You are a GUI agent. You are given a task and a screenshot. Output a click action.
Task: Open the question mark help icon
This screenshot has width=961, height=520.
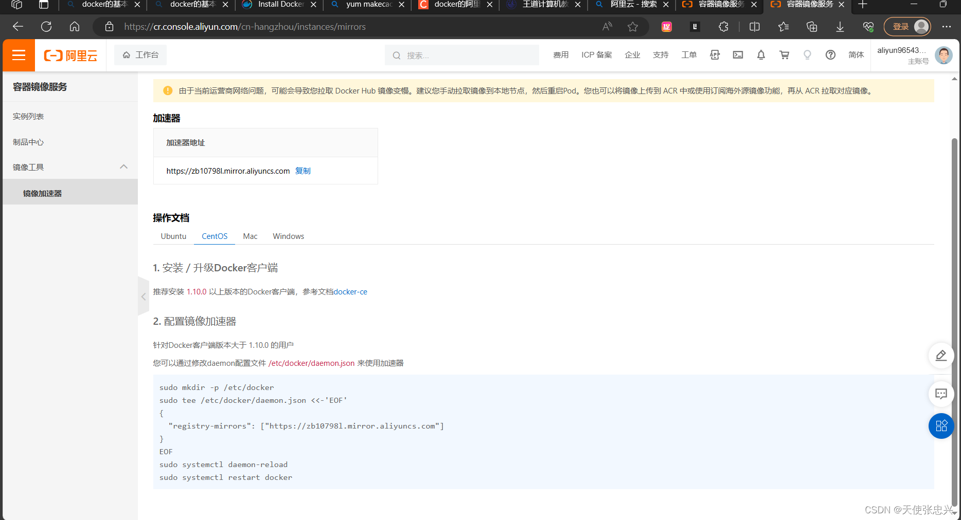(x=830, y=55)
